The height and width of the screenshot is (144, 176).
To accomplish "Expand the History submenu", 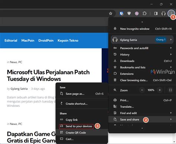I will [142, 55].
